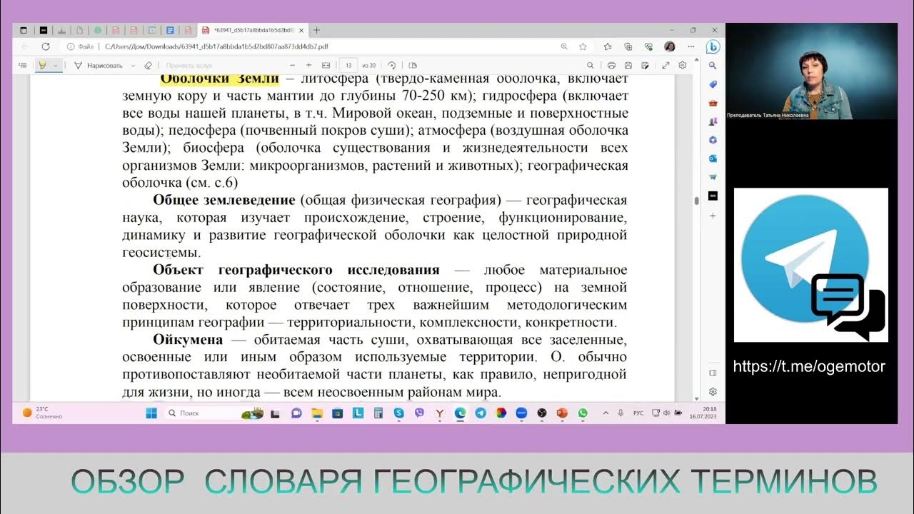
Task: Open Bing chat sidebar button
Action: pyautogui.click(x=713, y=47)
